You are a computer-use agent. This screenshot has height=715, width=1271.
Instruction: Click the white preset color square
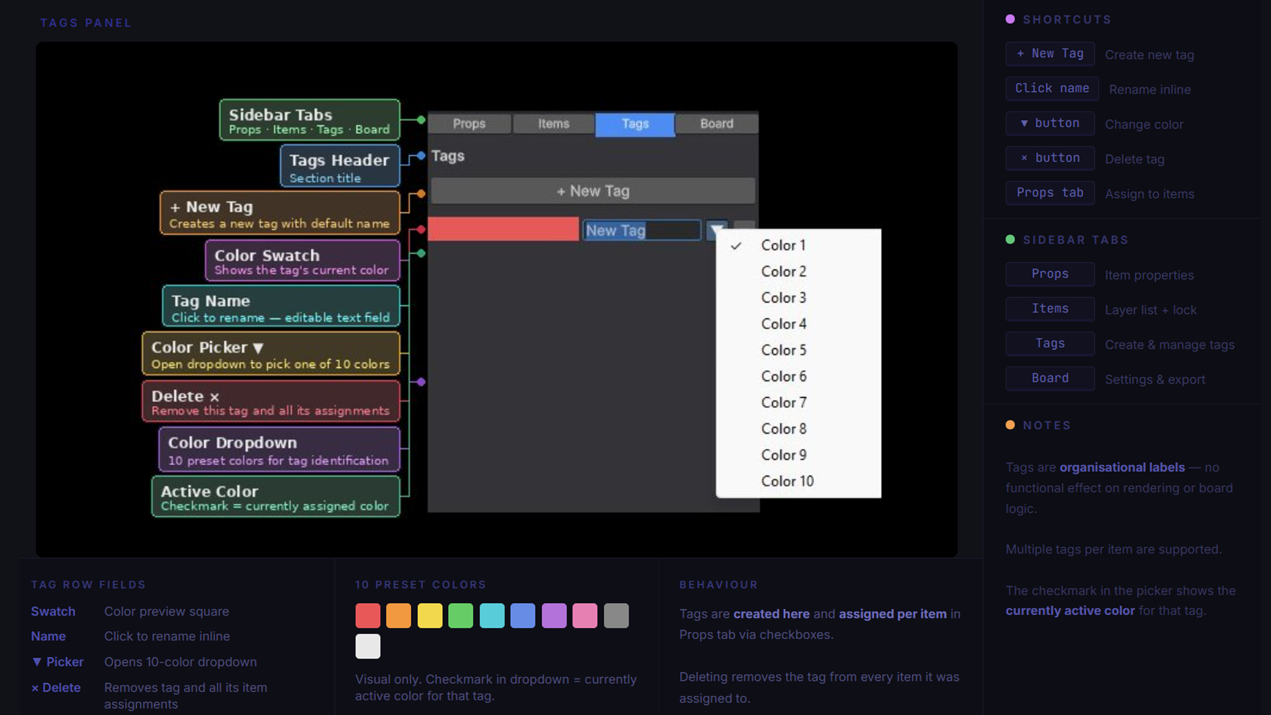(x=368, y=646)
